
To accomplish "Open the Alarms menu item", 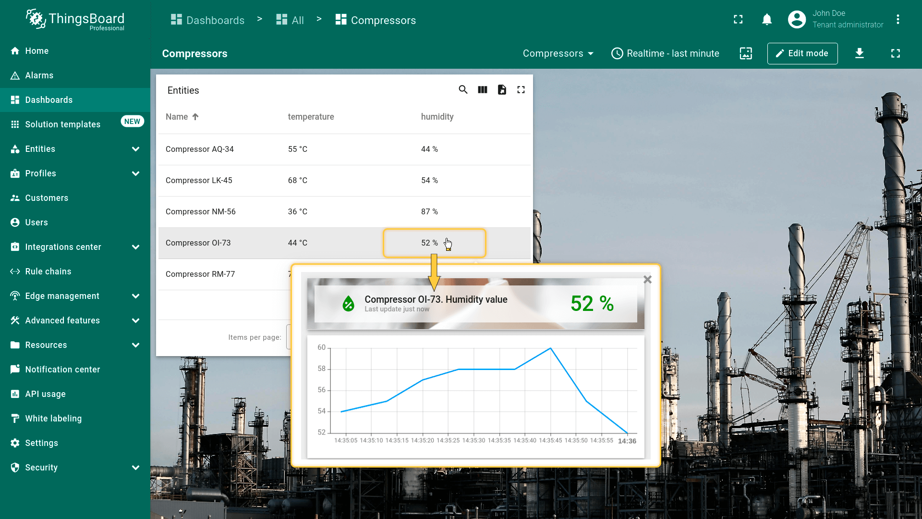I will pyautogui.click(x=39, y=75).
